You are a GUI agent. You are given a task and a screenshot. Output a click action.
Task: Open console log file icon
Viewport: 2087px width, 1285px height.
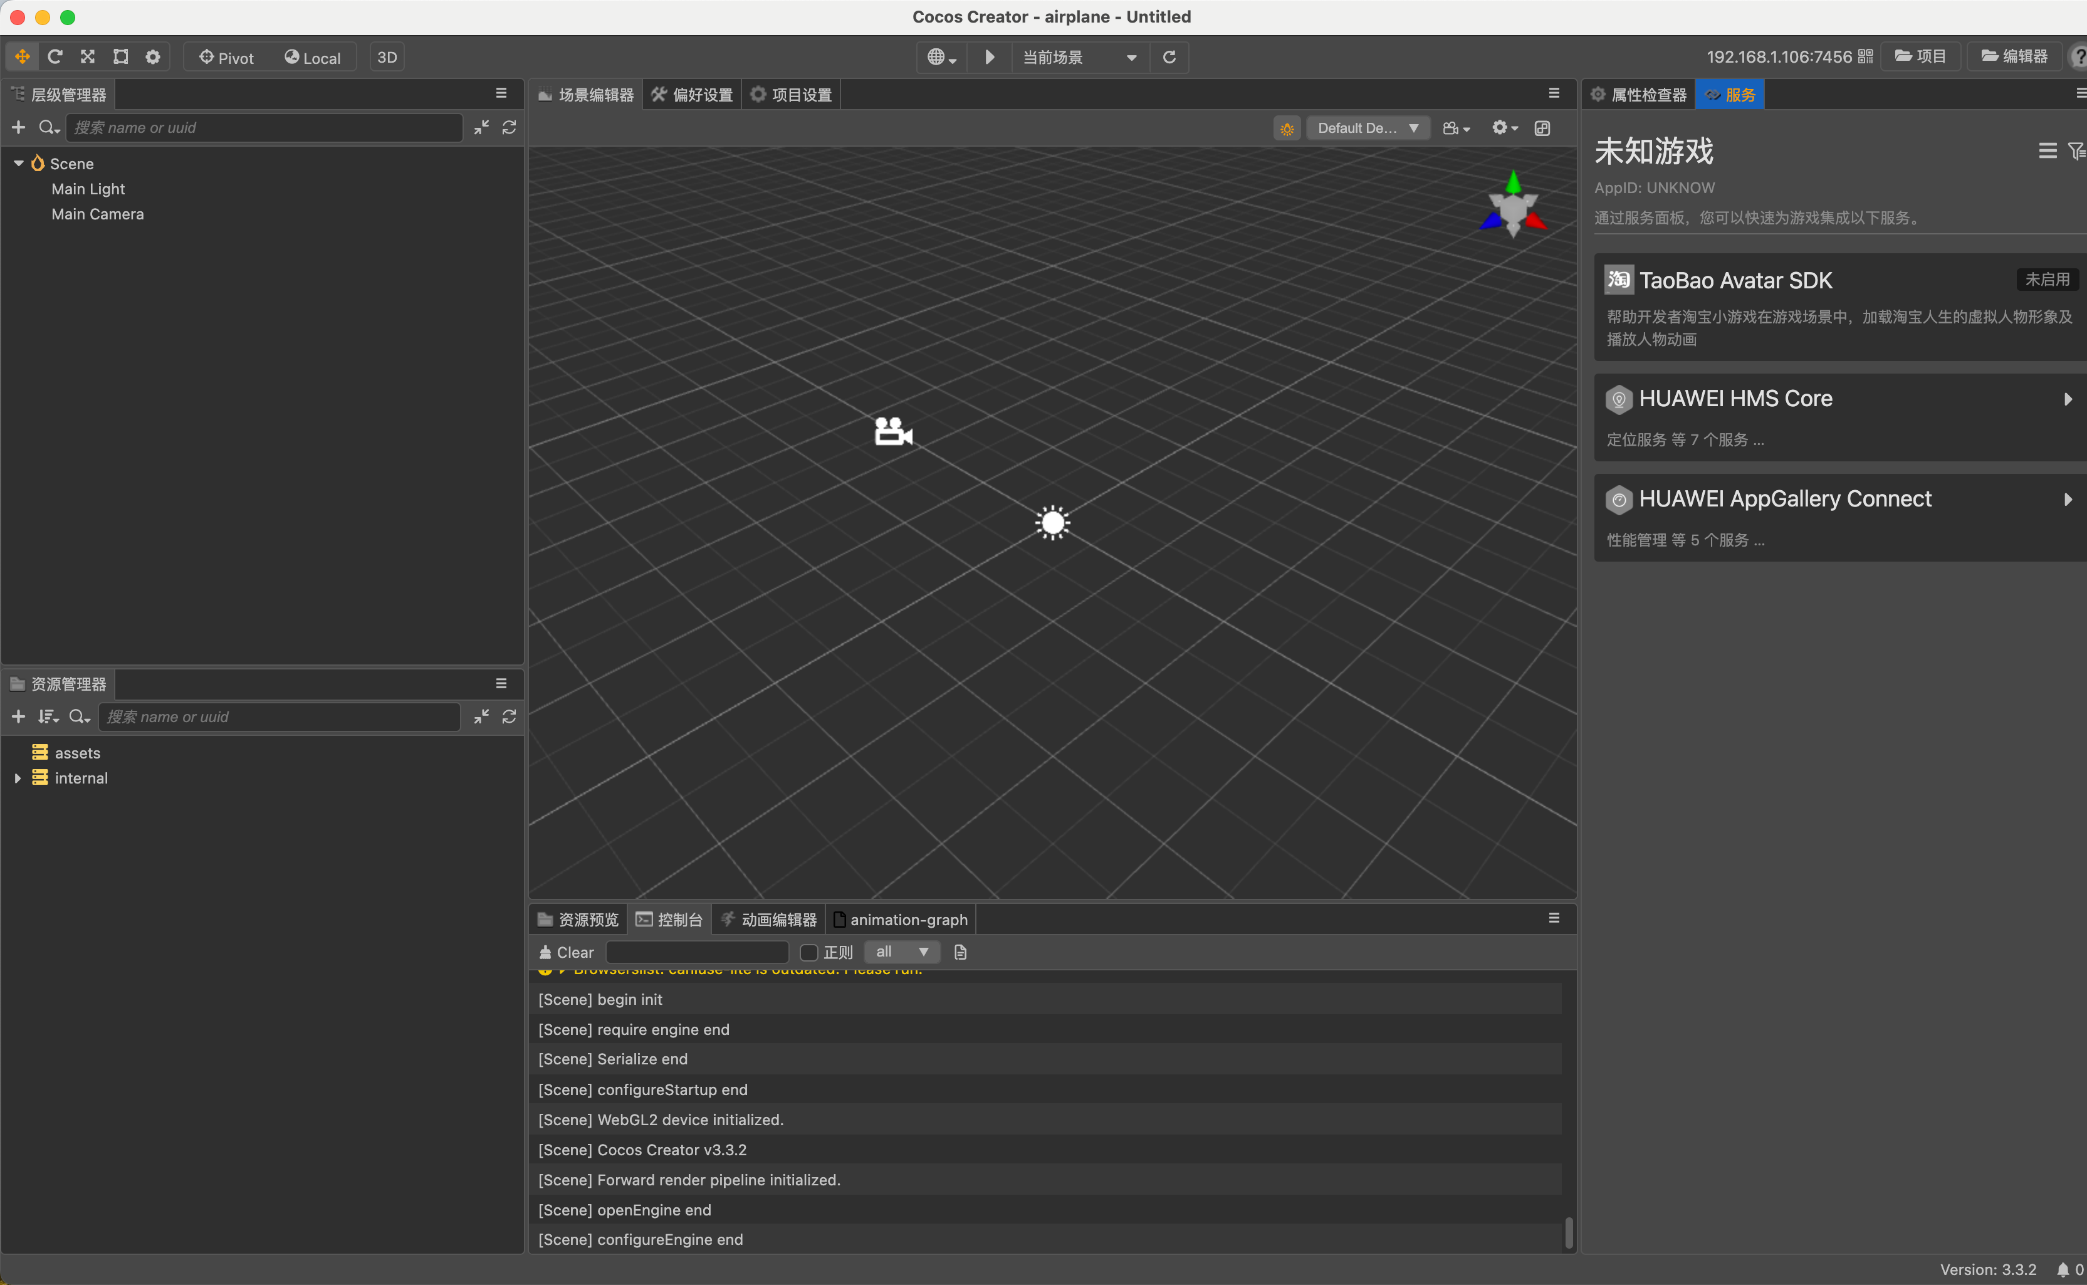tap(960, 952)
